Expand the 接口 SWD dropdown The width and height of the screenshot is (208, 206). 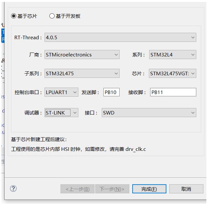[149, 113]
